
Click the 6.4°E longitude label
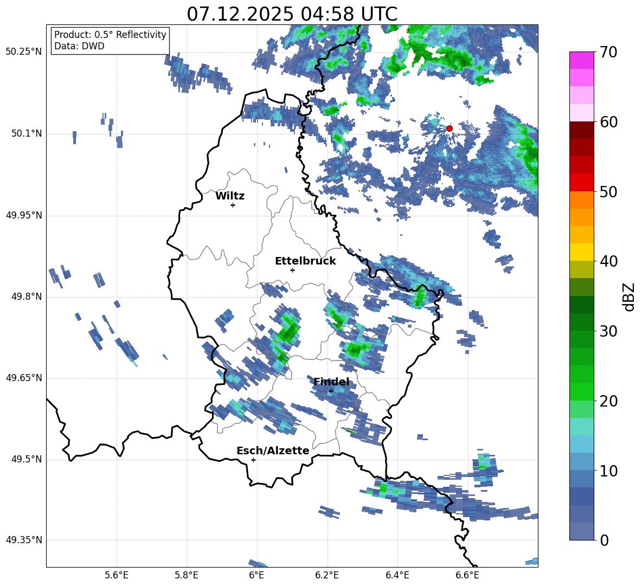(397, 575)
